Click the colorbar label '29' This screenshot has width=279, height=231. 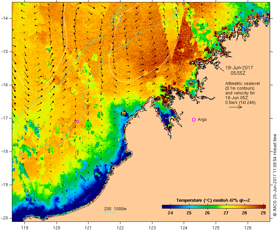pyautogui.click(x=263, y=213)
